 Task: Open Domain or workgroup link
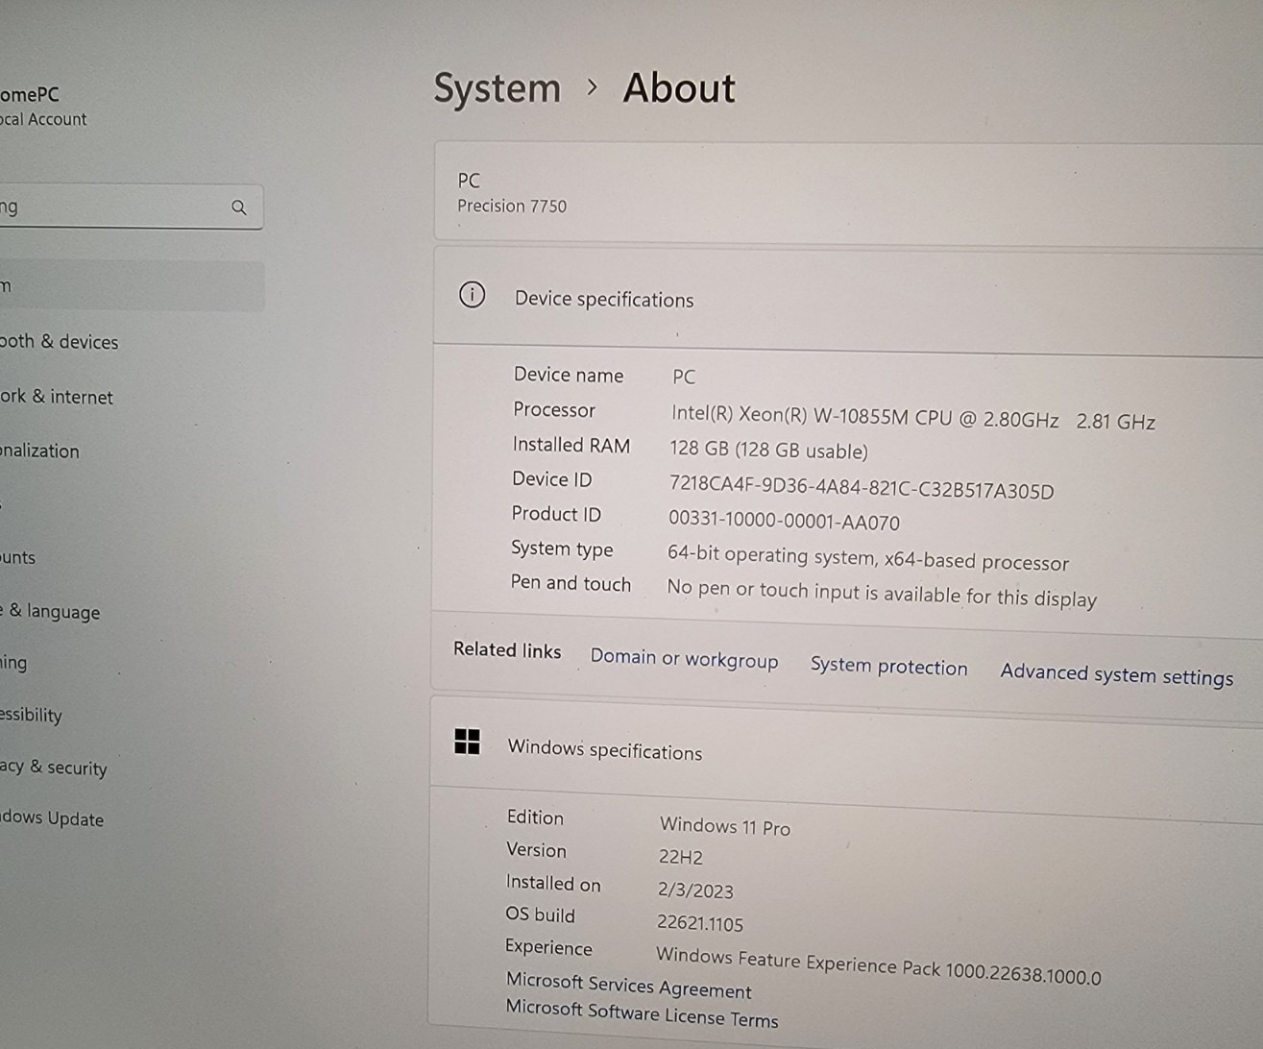coord(684,659)
